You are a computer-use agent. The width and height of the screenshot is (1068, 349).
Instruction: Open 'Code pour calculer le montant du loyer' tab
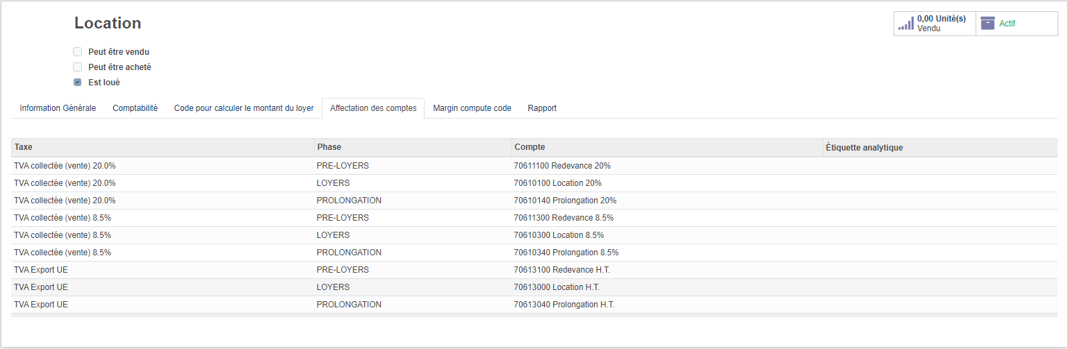tap(243, 108)
